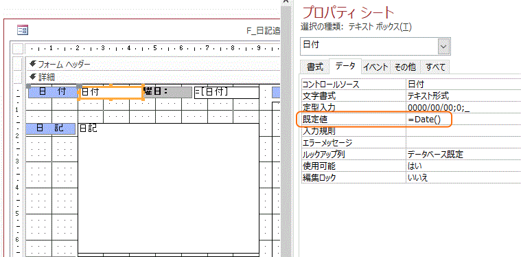This screenshot has height=257, width=521.
Task: Click the 文字書式 value テキスト形式
Action: (463, 96)
